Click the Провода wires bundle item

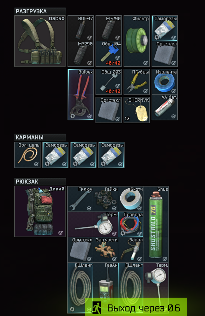click(131, 224)
